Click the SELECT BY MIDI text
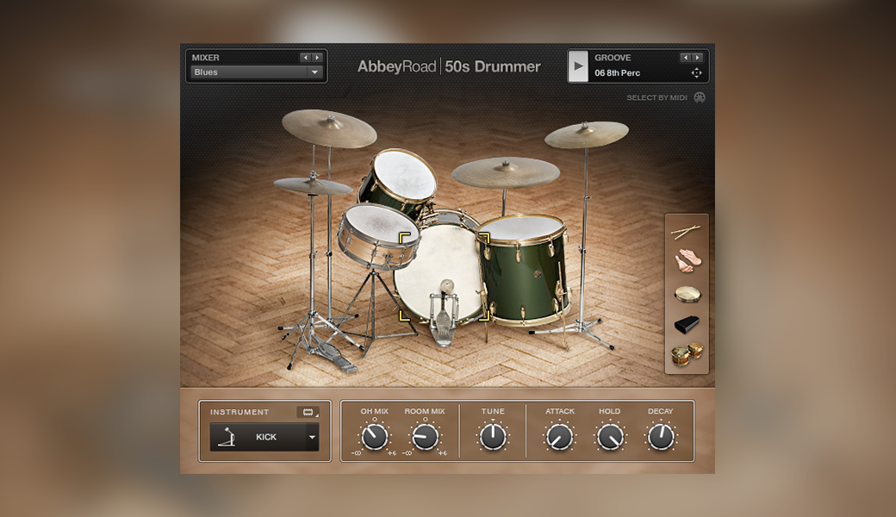 (656, 97)
